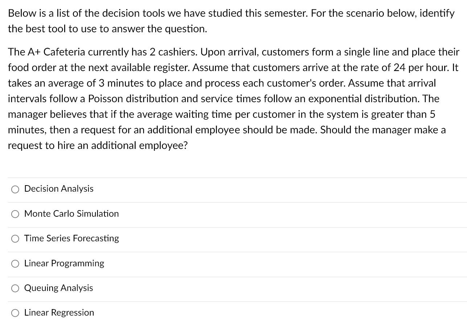Click the circle next to Time Series Forecasting
Viewport: 467px width, 329px height.
(x=15, y=238)
